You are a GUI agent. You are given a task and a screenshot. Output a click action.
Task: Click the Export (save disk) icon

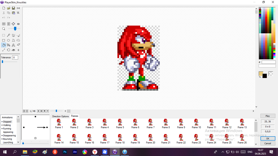coord(13,8)
